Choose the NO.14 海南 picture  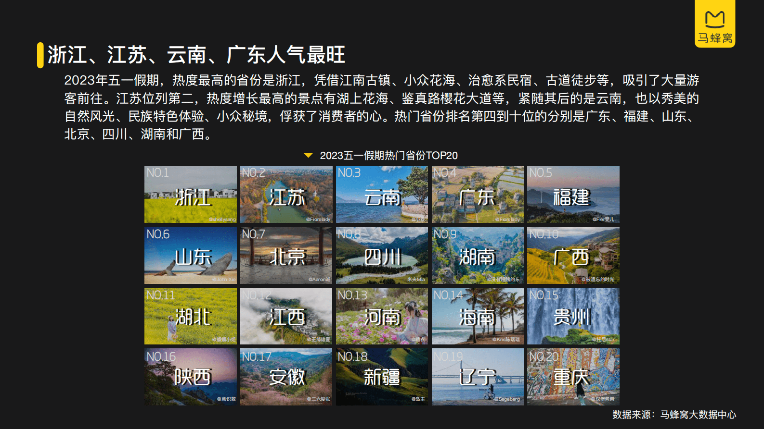[x=478, y=316]
